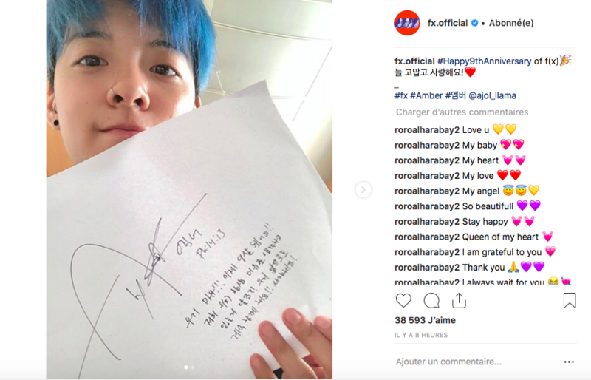591x380 pixels.
Task: Visit the @ajol_llama profile mention
Action: point(492,95)
